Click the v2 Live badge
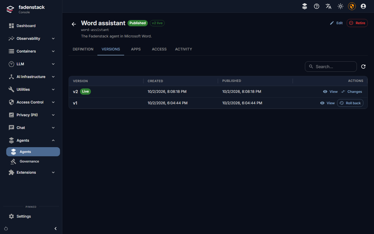The height and width of the screenshot is (234, 374). 85,92
